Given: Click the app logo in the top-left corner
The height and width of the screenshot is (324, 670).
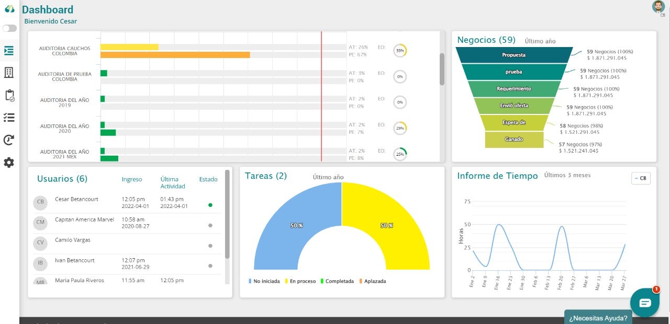Looking at the screenshot, I should tap(8, 8).
